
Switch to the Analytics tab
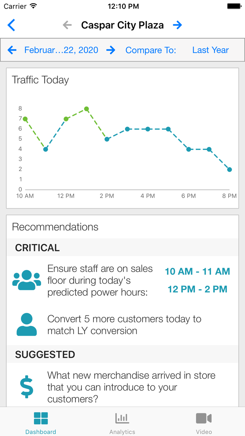pyautogui.click(x=122, y=422)
